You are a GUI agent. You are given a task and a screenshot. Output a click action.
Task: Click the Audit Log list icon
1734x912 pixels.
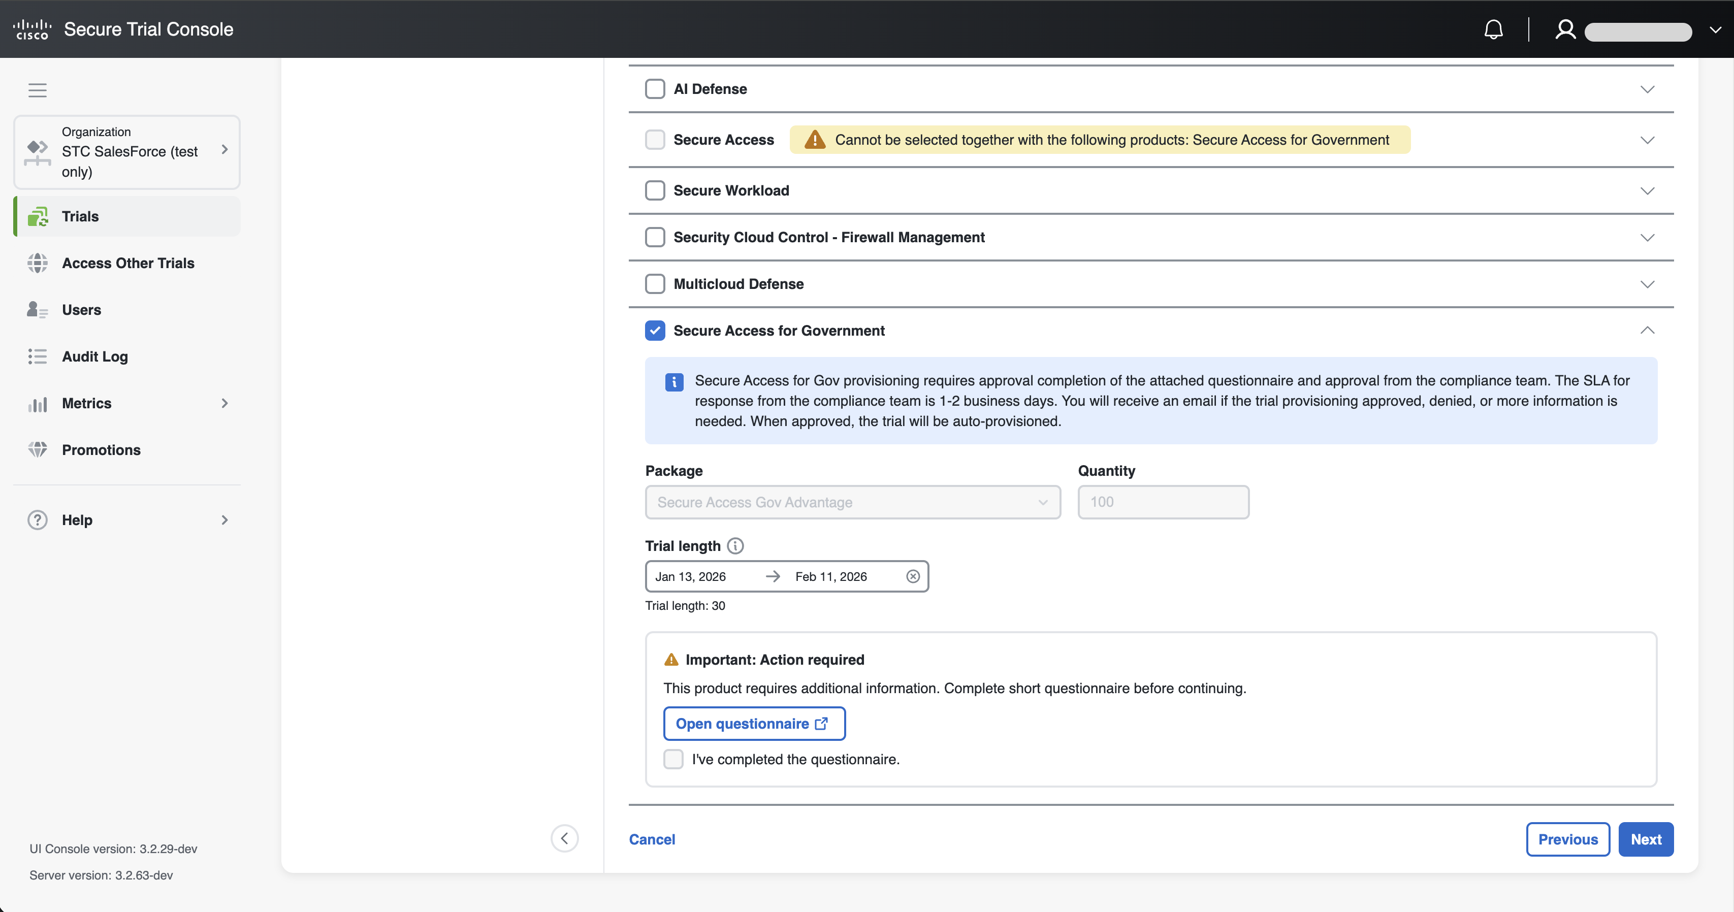(x=38, y=356)
